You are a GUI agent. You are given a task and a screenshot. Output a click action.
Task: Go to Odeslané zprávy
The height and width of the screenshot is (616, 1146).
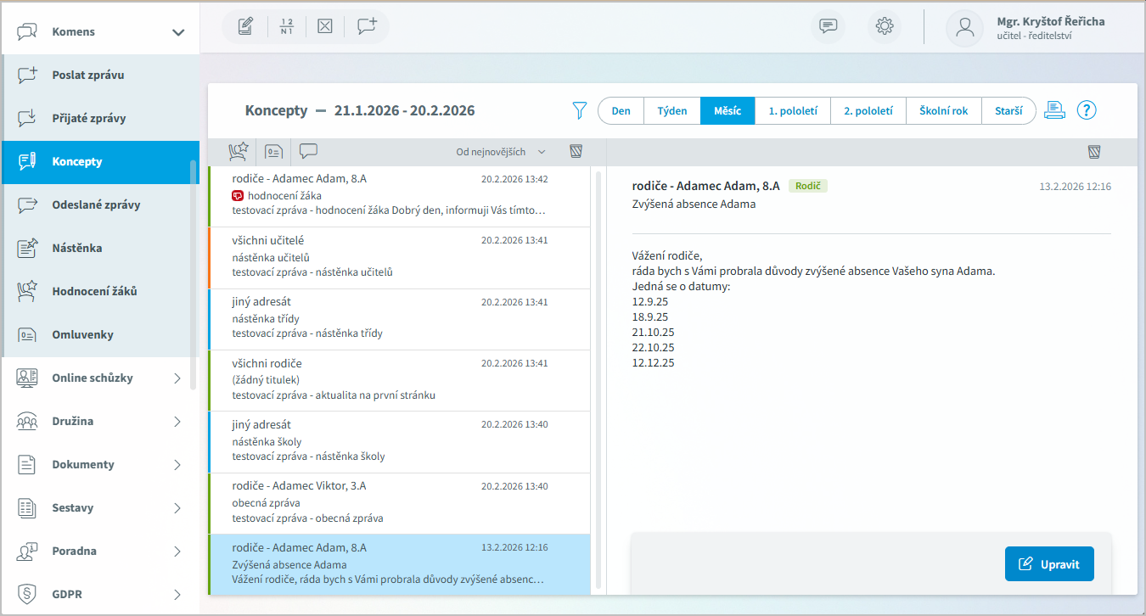pos(96,204)
